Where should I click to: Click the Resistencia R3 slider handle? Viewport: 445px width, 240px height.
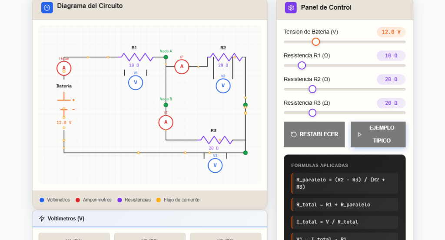tap(312, 113)
